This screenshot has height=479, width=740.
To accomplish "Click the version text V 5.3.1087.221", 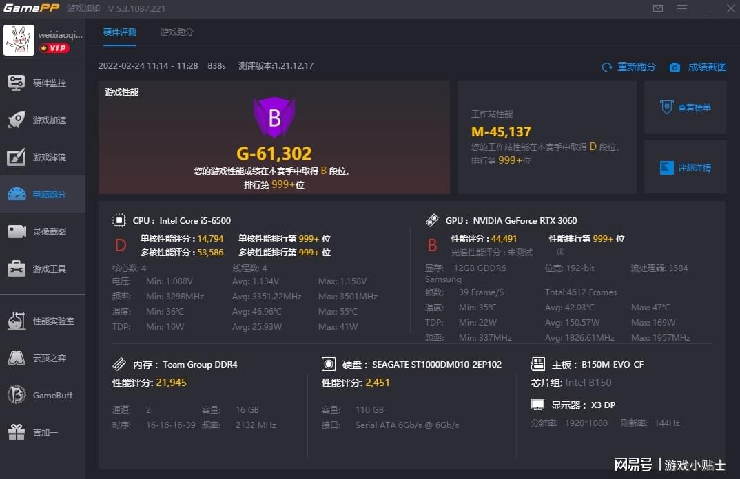I will click(137, 8).
